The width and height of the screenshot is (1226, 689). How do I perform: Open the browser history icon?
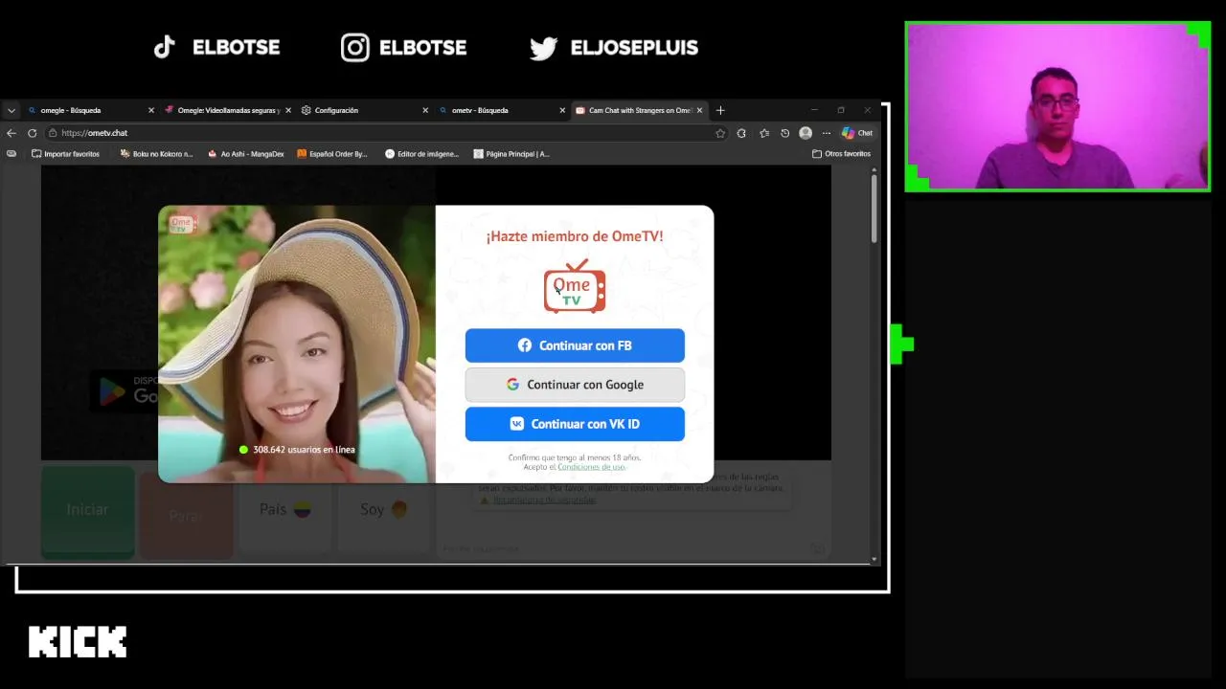pyautogui.click(x=785, y=133)
